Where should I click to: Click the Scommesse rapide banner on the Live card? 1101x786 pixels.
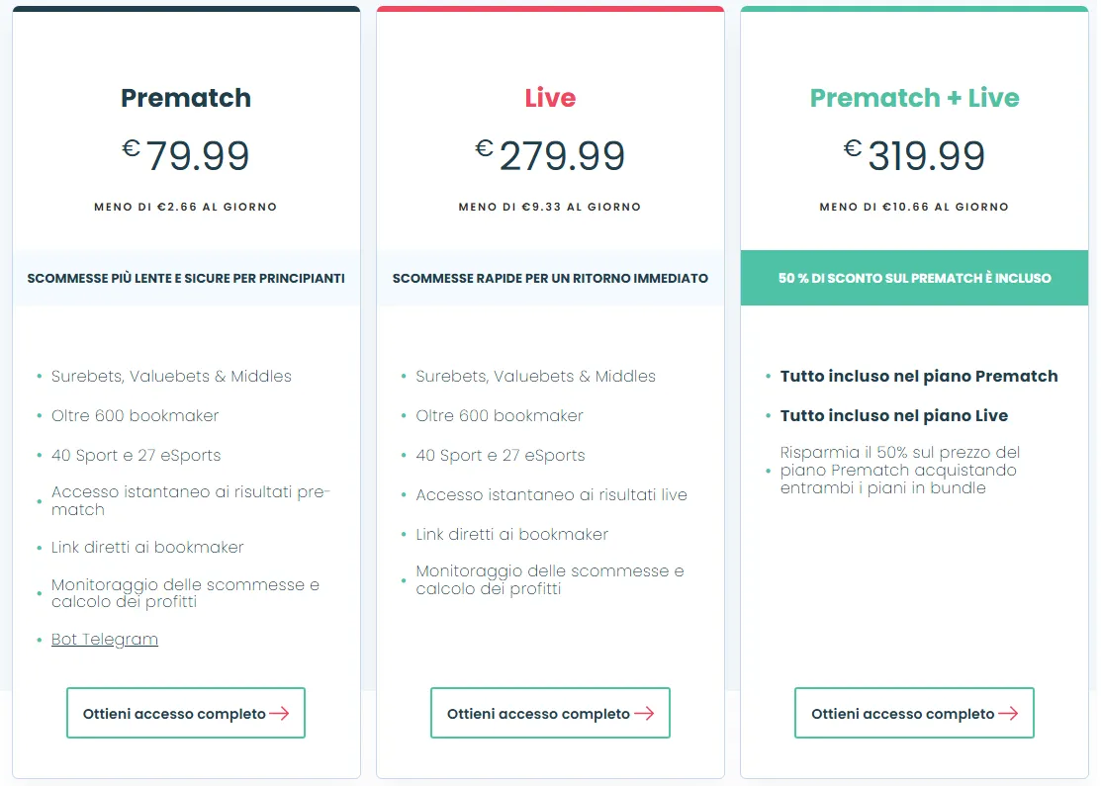pyautogui.click(x=550, y=278)
